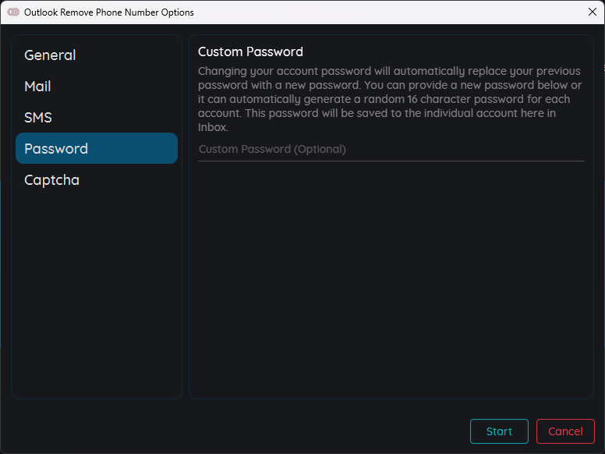The height and width of the screenshot is (454, 605).
Task: Cancel the phone number removal options
Action: [565, 431]
